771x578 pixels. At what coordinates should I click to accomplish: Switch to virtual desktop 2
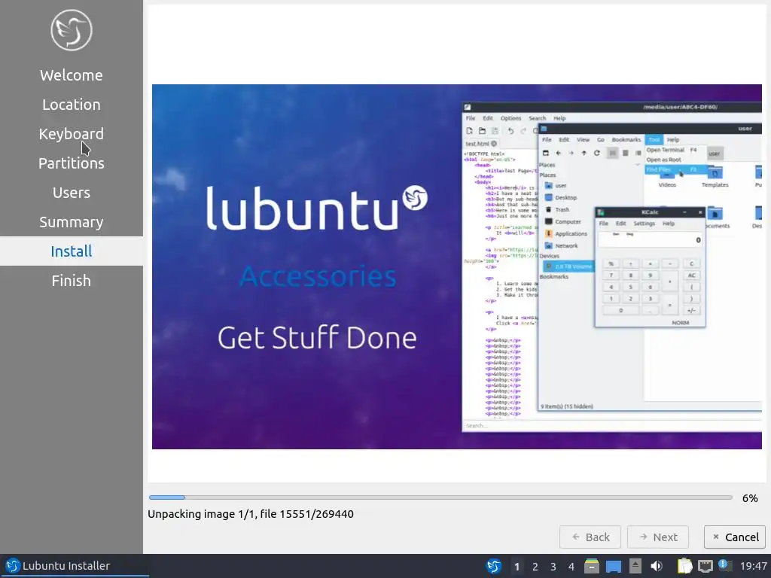(535, 567)
